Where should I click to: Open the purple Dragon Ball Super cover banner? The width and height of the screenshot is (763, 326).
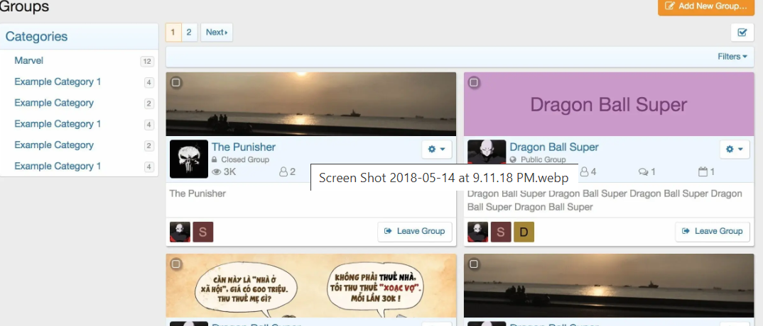tap(609, 105)
